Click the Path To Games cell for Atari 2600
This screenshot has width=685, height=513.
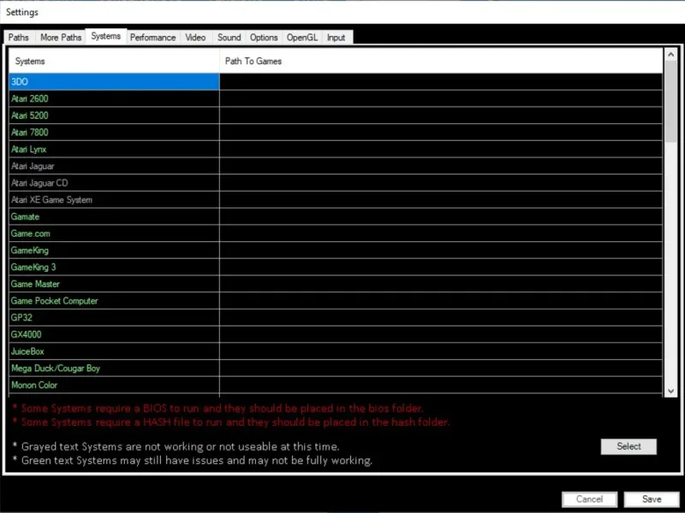(x=441, y=98)
